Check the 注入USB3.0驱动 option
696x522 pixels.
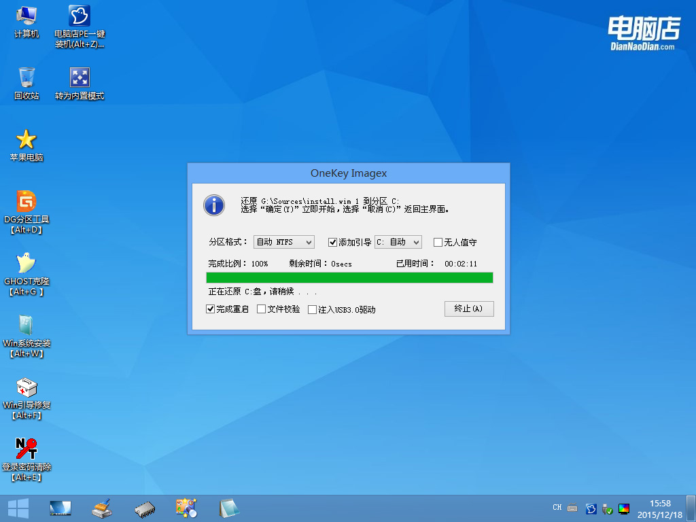pos(313,309)
